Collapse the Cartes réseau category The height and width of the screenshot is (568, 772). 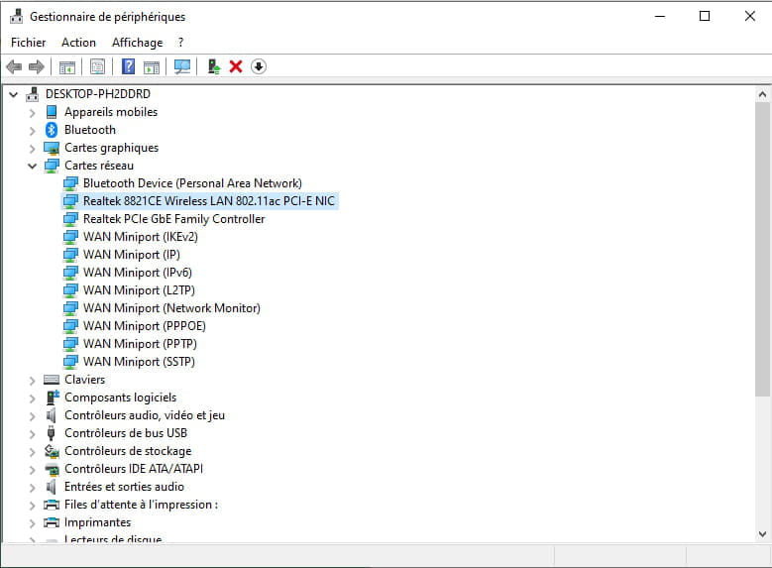coord(33,166)
